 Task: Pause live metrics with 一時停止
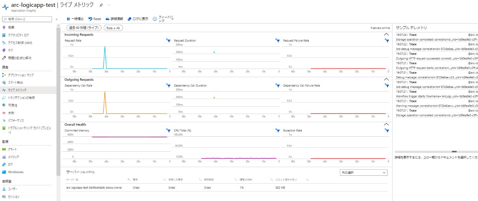[x=75, y=19]
